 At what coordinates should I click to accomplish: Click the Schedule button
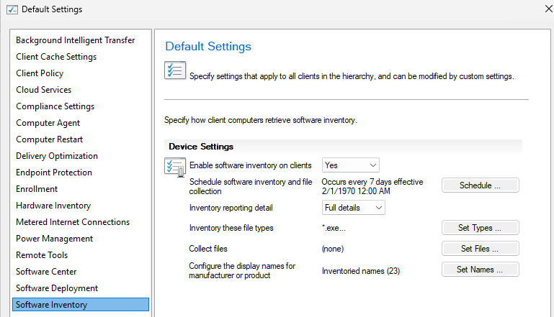(480, 185)
